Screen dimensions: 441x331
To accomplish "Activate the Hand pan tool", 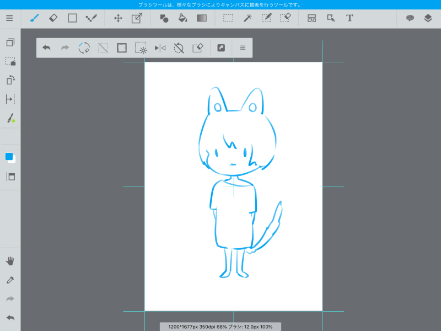I will (10, 261).
